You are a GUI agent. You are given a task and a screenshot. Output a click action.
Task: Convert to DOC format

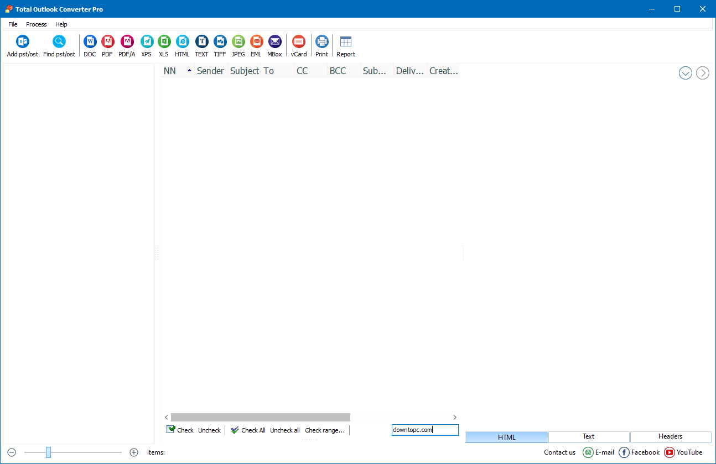click(x=90, y=43)
